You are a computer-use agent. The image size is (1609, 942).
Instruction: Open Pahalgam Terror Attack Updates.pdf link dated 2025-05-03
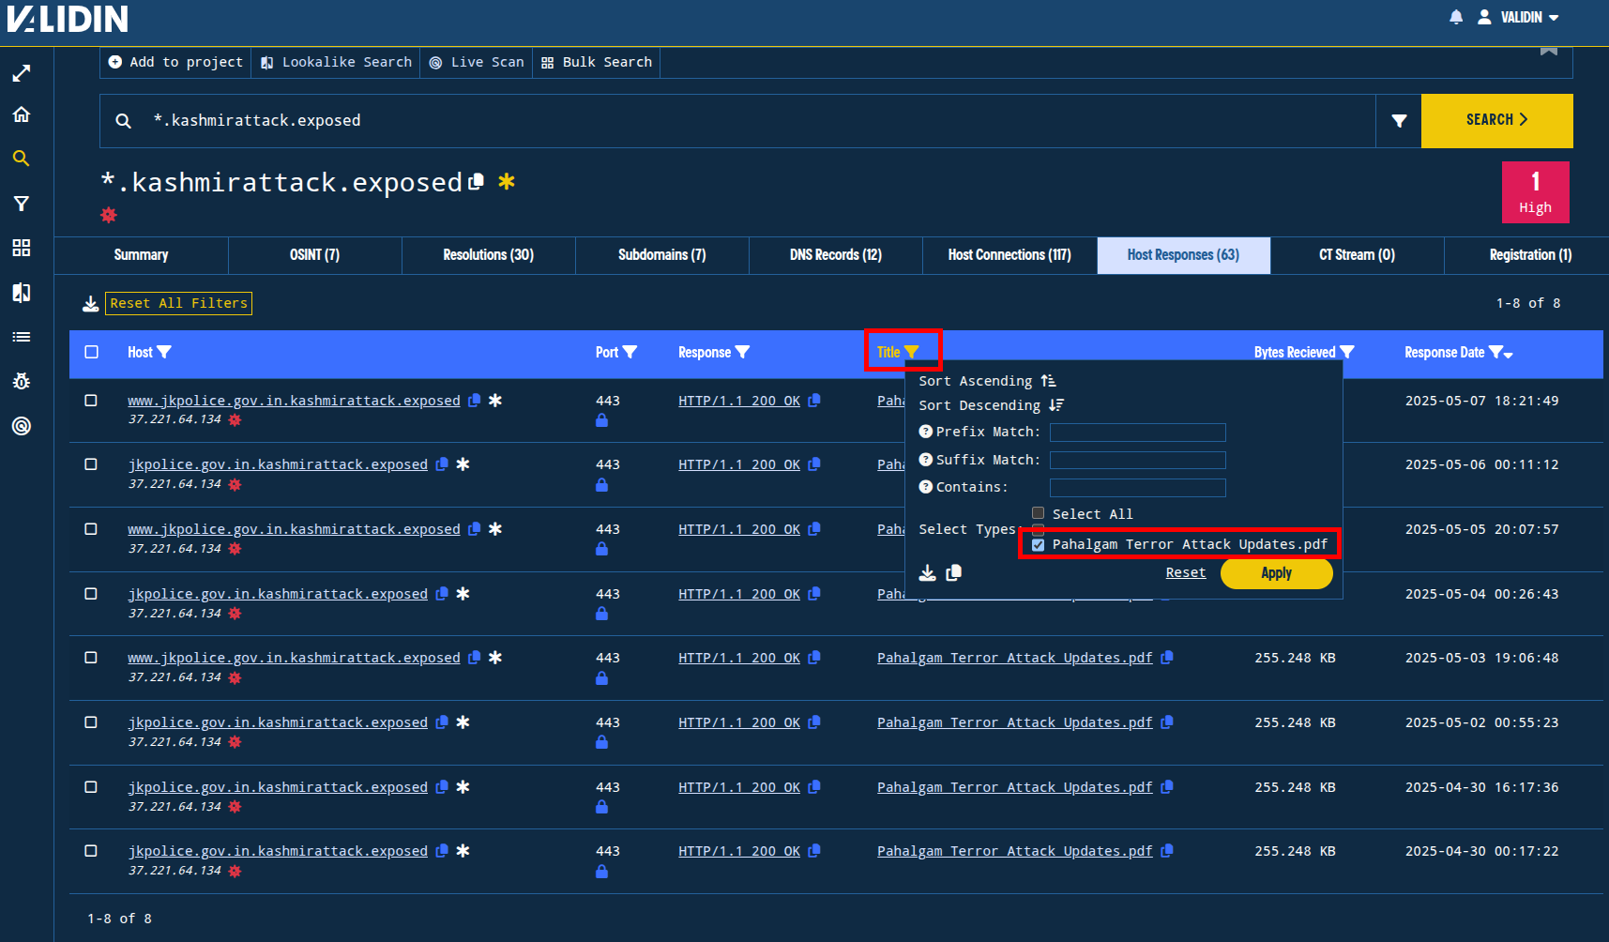click(x=1014, y=658)
